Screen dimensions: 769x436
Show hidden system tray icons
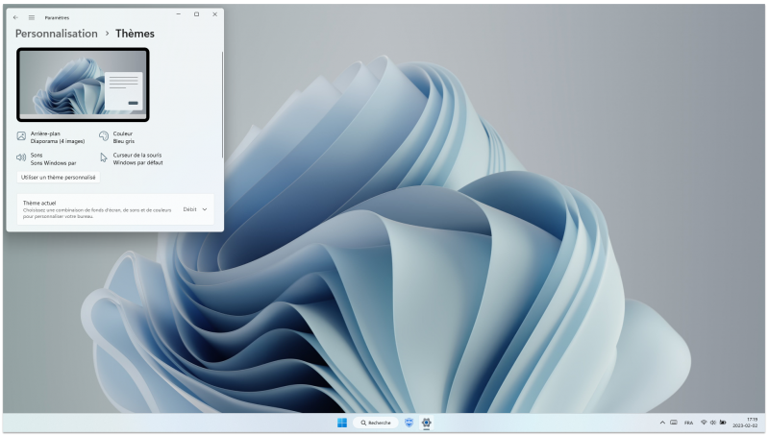661,423
